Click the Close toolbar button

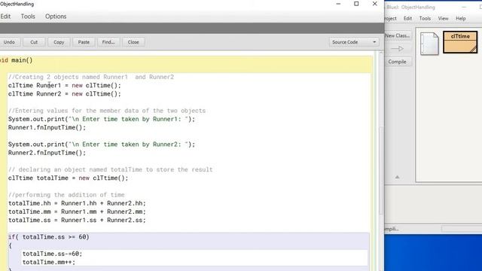coord(133,42)
